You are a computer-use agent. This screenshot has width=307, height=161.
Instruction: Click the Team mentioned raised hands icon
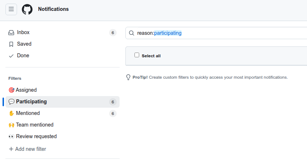[11, 125]
